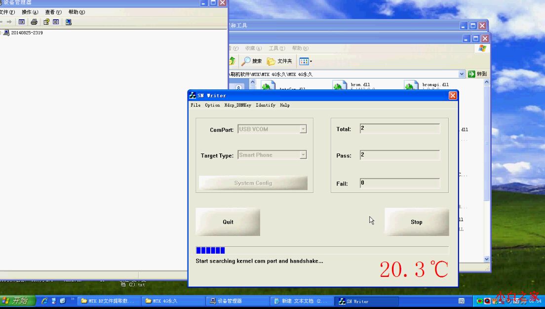Expand the Target Type Smart Phone dropdown
Screen dimensions: 545x309
(303, 154)
